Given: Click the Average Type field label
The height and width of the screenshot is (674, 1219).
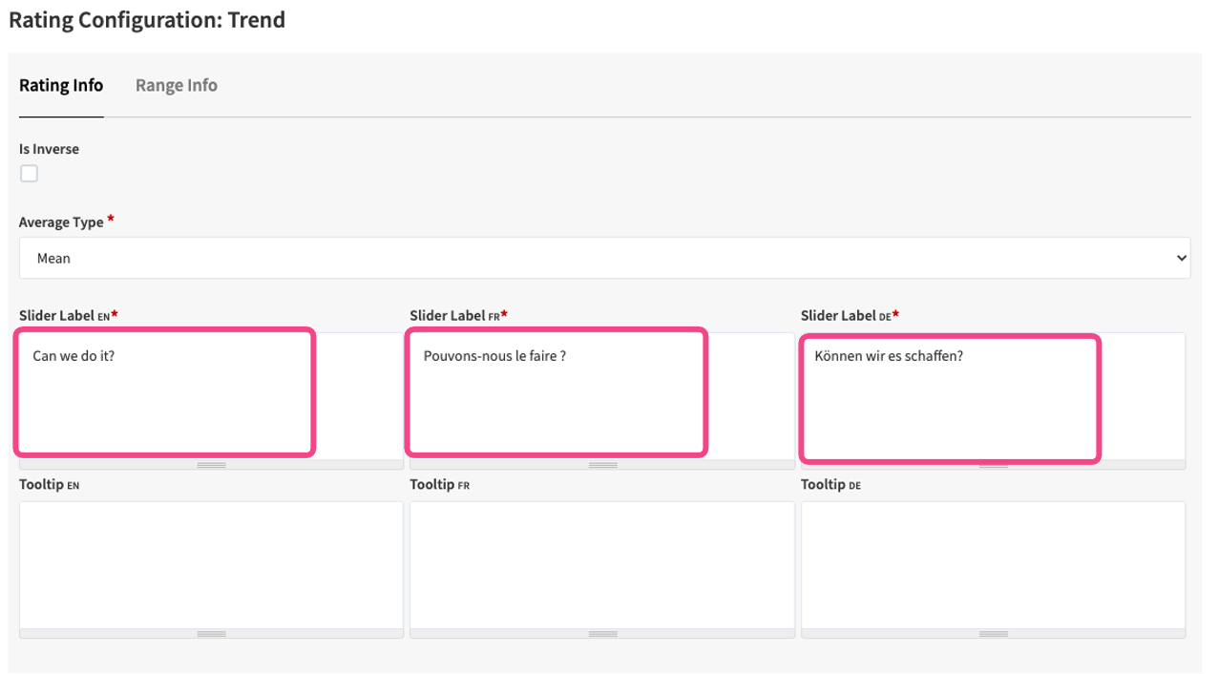Looking at the screenshot, I should coord(61,221).
